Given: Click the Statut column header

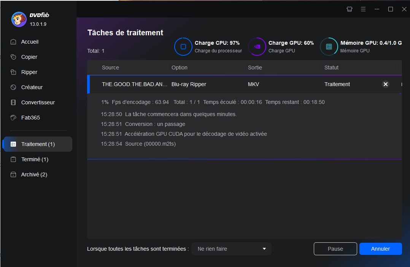Looking at the screenshot, I should pos(331,68).
